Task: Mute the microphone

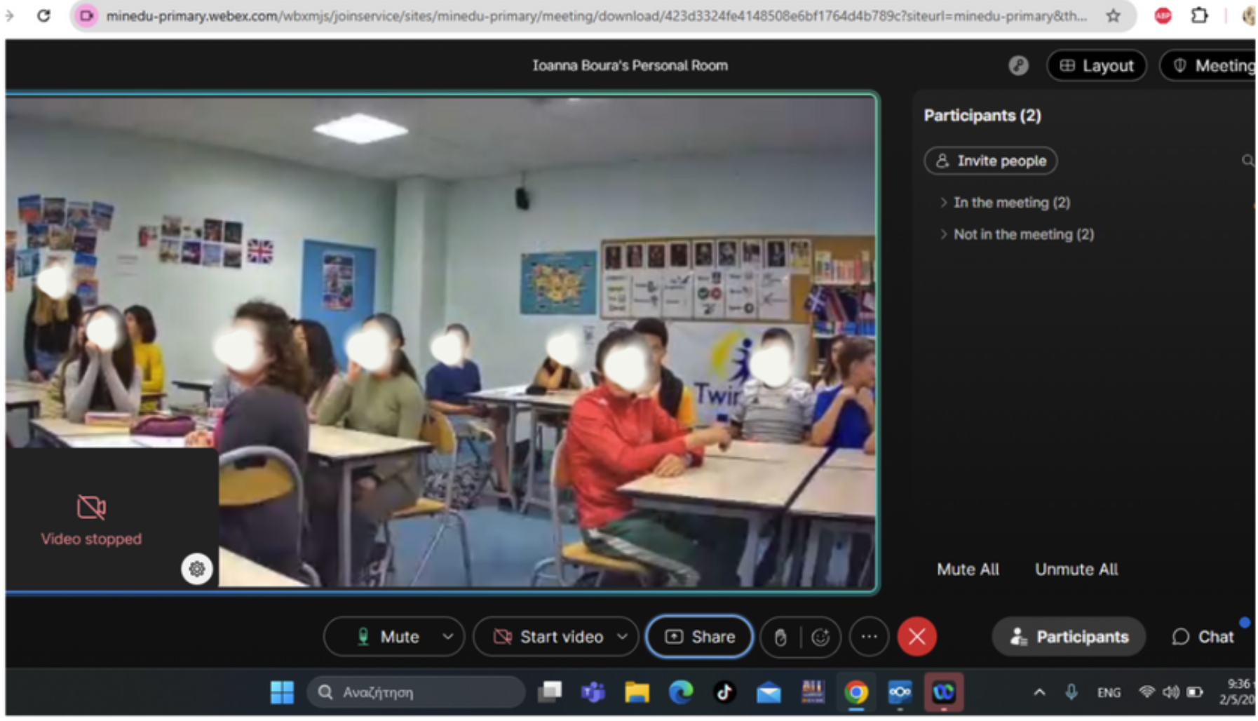Action: (x=388, y=637)
